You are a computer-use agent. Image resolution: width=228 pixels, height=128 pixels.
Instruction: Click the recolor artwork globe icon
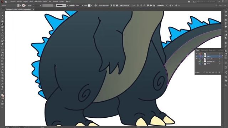(x=95, y=6)
